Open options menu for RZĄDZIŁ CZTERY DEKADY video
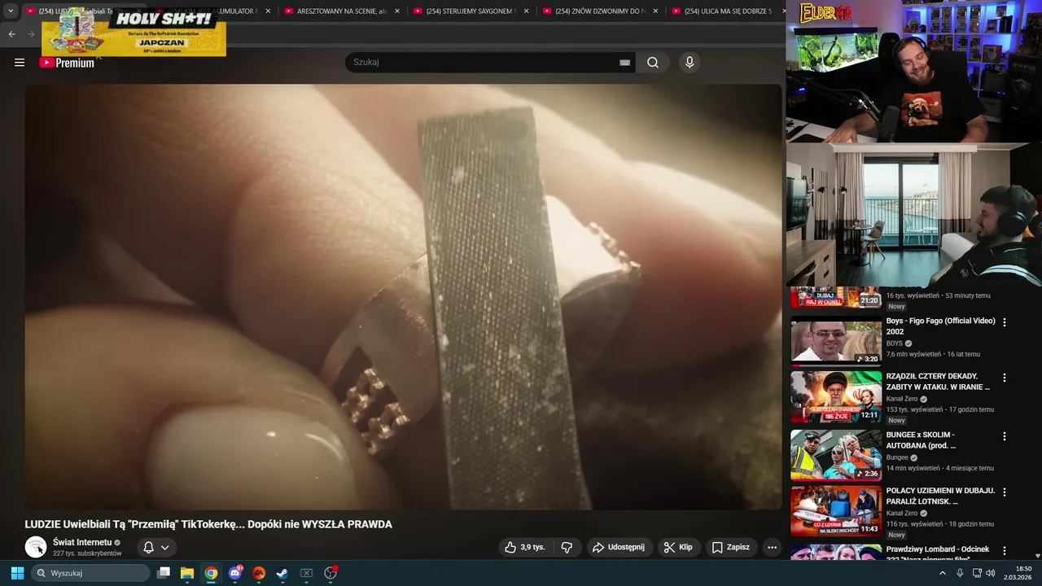 click(x=1005, y=378)
